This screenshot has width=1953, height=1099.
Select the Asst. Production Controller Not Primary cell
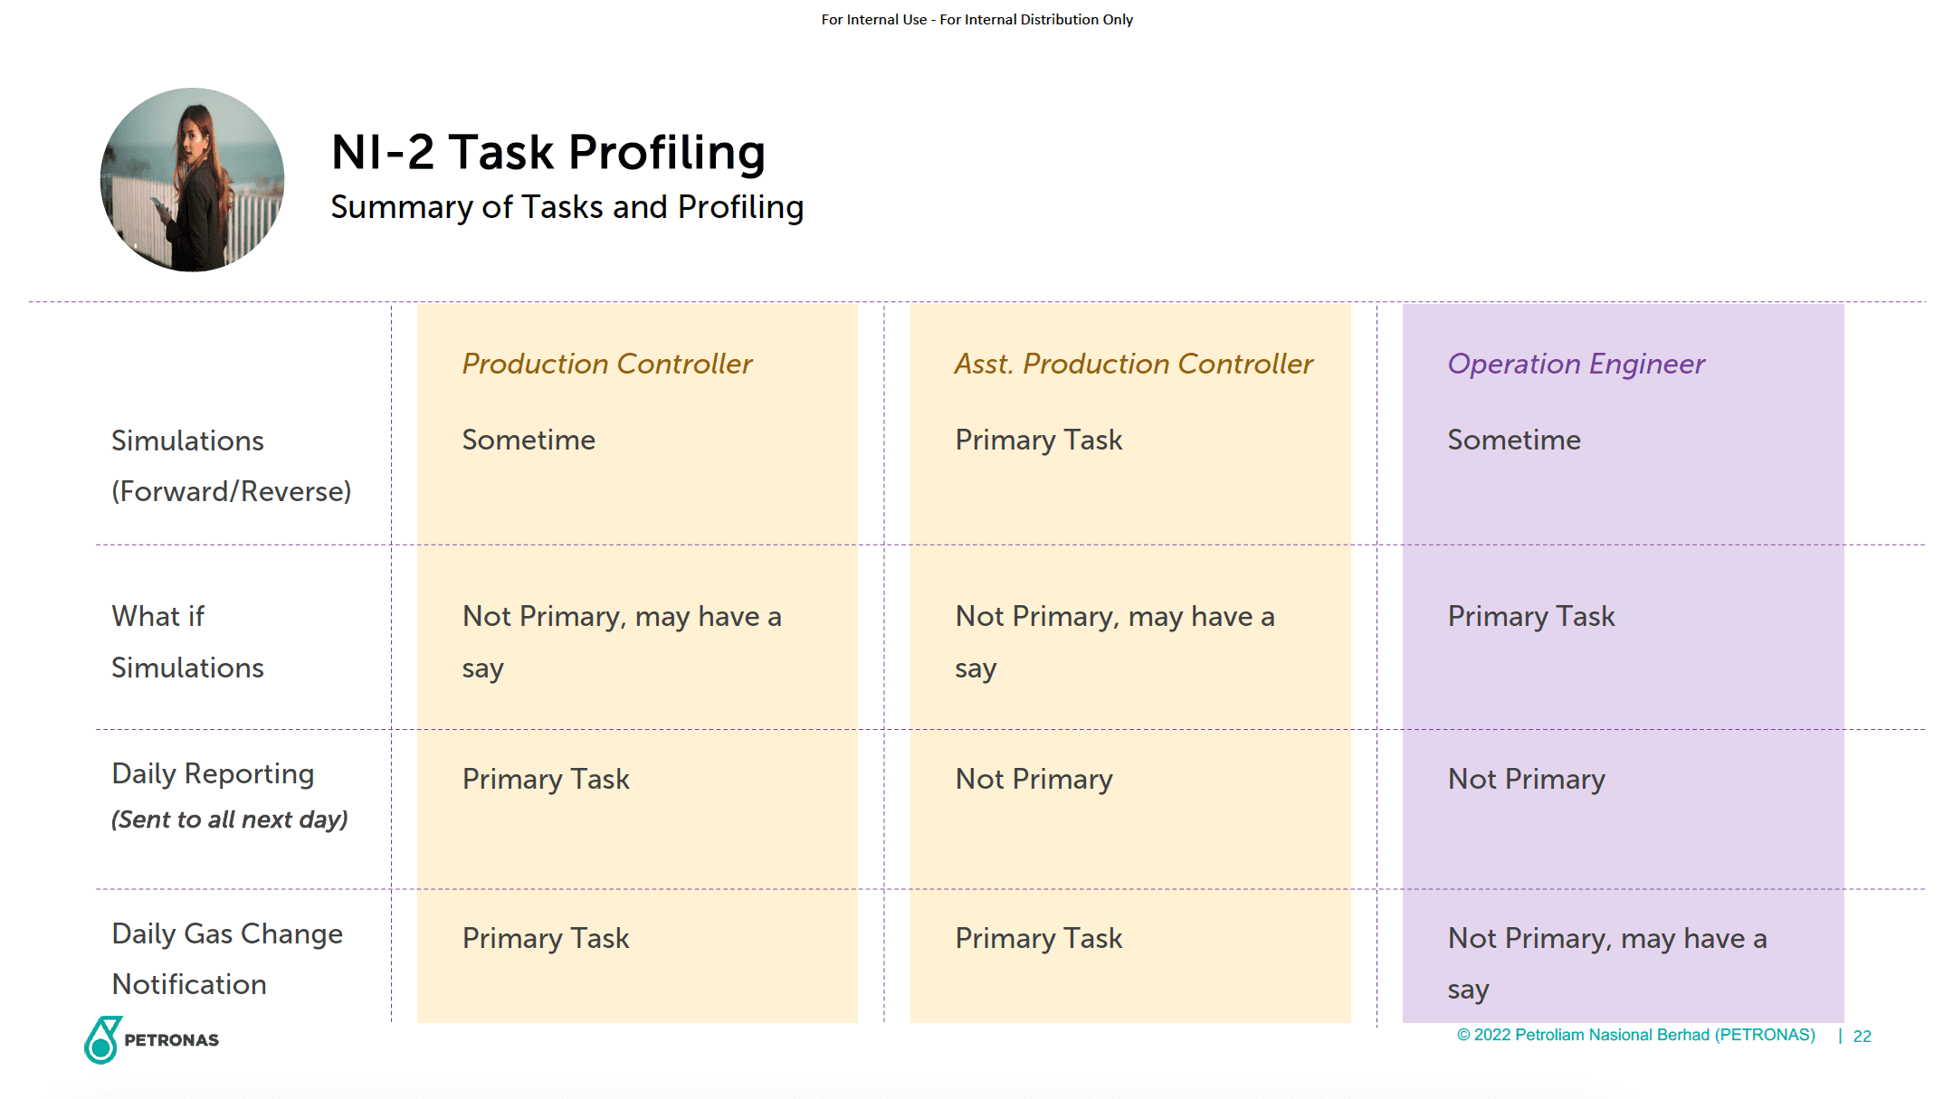[1034, 779]
